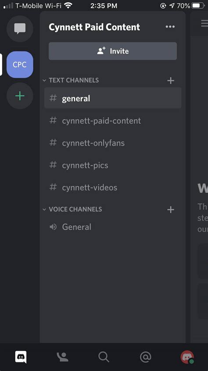Open the Friends tab icon
The image size is (208, 371).
pyautogui.click(x=62, y=357)
